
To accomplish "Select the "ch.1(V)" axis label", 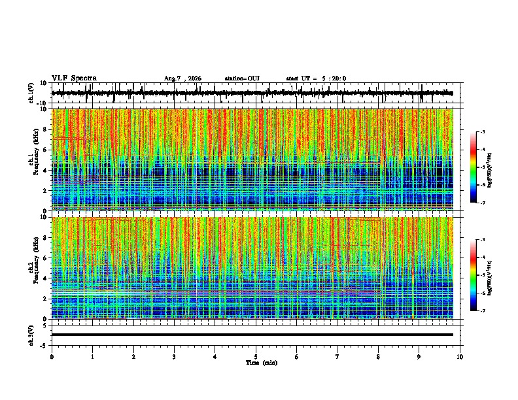I will pyautogui.click(x=31, y=93).
